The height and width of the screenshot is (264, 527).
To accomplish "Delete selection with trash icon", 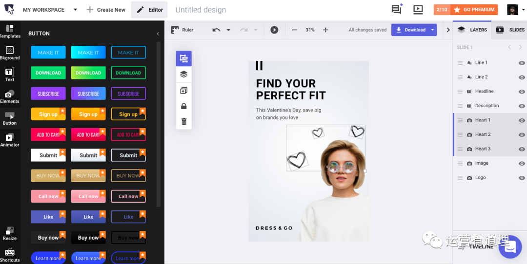I will [x=184, y=122].
